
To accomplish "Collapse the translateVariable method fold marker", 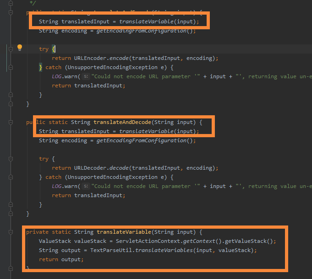I will (x=11, y=232).
